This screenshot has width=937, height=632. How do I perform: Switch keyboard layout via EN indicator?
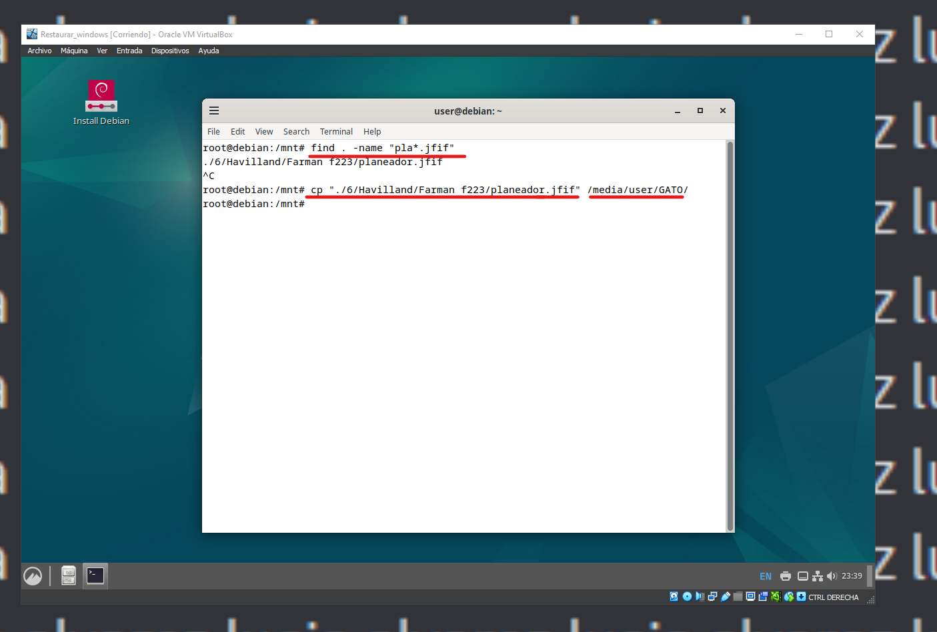point(766,576)
